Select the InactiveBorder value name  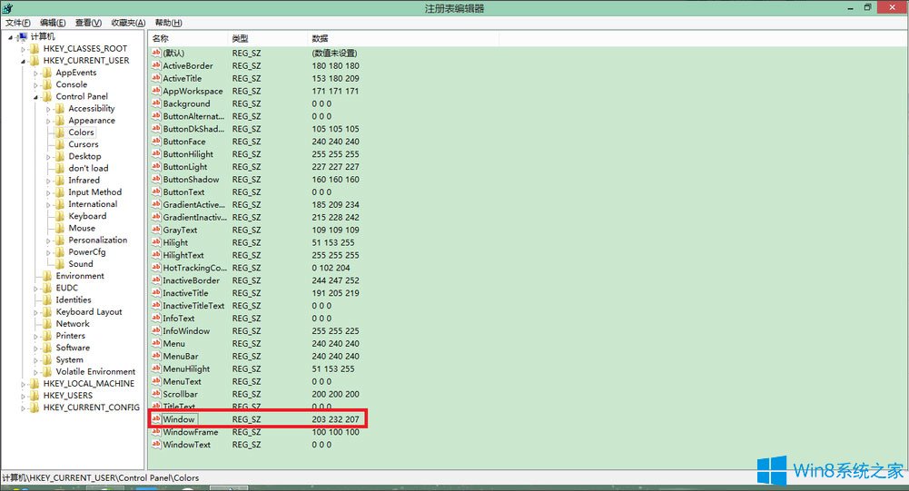pyautogui.click(x=191, y=280)
